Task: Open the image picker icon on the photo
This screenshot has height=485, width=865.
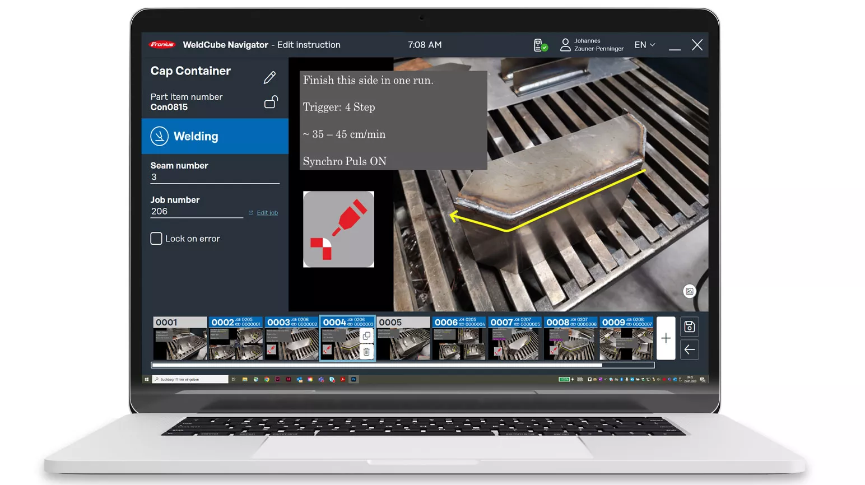Action: (690, 291)
